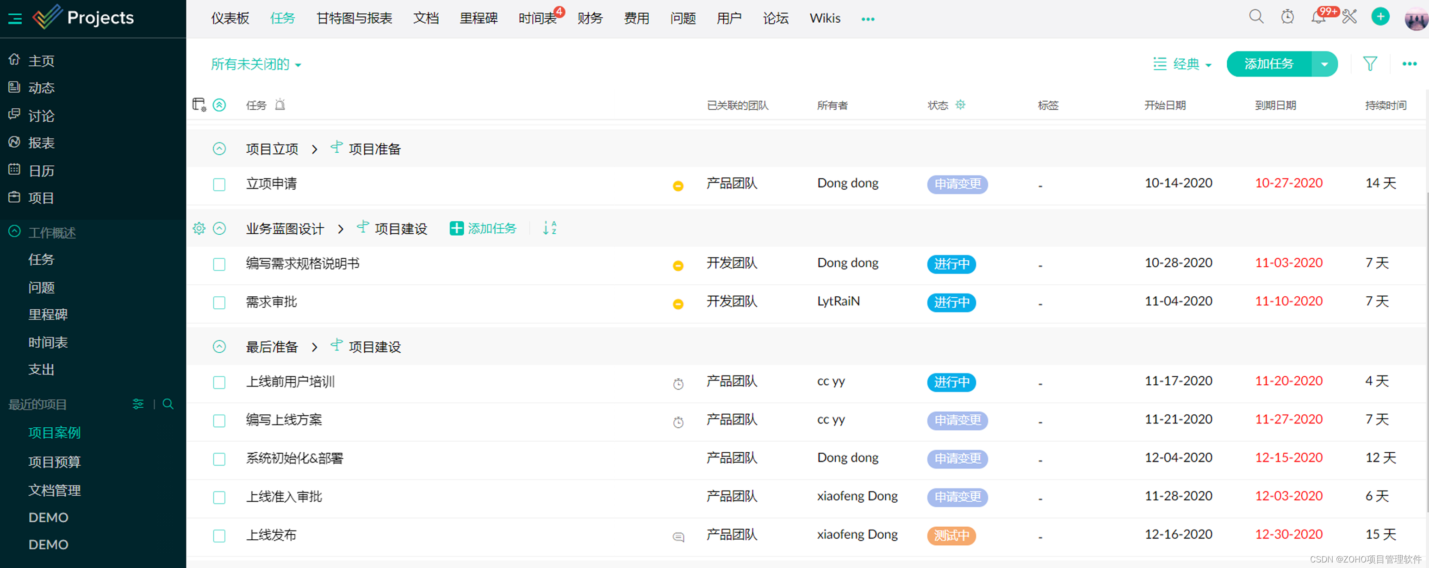This screenshot has height=568, width=1429.
Task: Open the more options dots beside filter
Action: pyautogui.click(x=1409, y=64)
